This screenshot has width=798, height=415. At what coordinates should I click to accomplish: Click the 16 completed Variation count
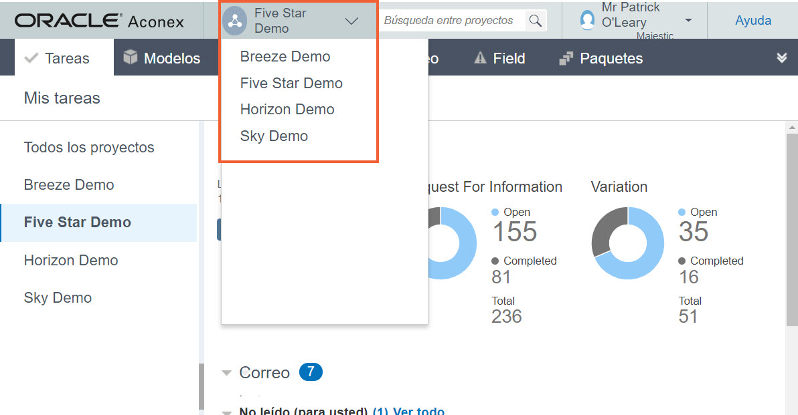click(689, 277)
